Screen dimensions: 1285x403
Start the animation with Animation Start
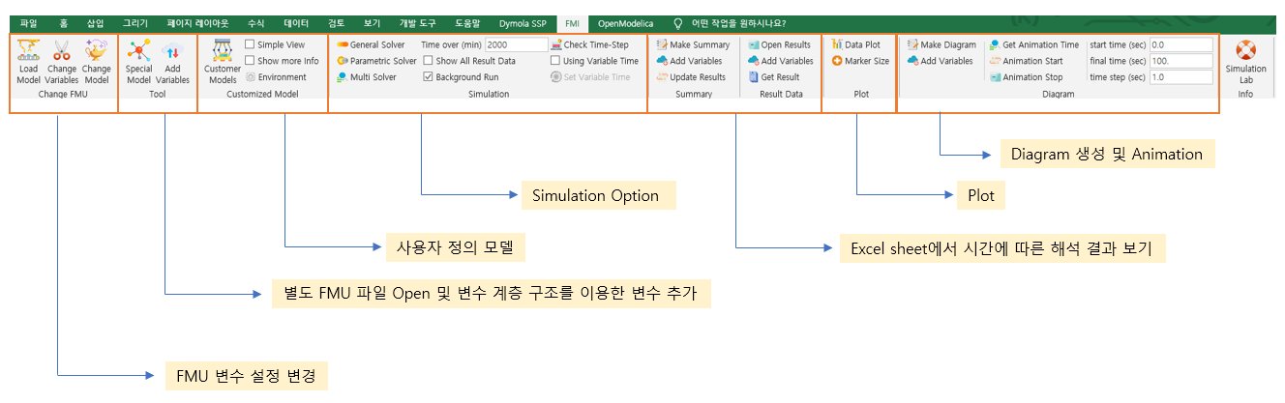1026,61
